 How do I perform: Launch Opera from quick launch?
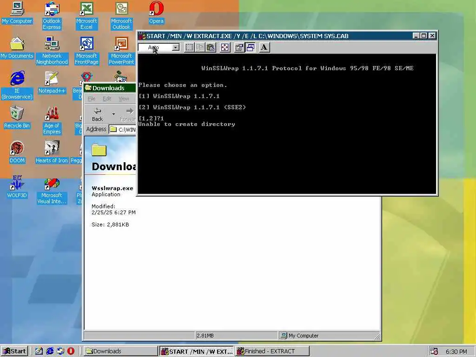(71, 351)
